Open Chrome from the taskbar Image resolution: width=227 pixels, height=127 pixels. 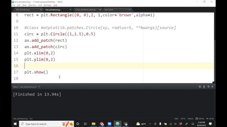coord(102,124)
